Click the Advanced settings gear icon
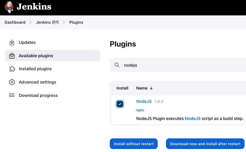Screen dimensions: 246x152 [12, 82]
